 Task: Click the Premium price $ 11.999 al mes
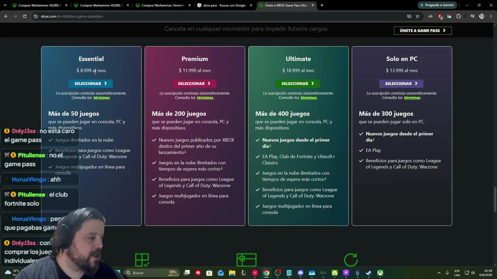pyautogui.click(x=195, y=71)
